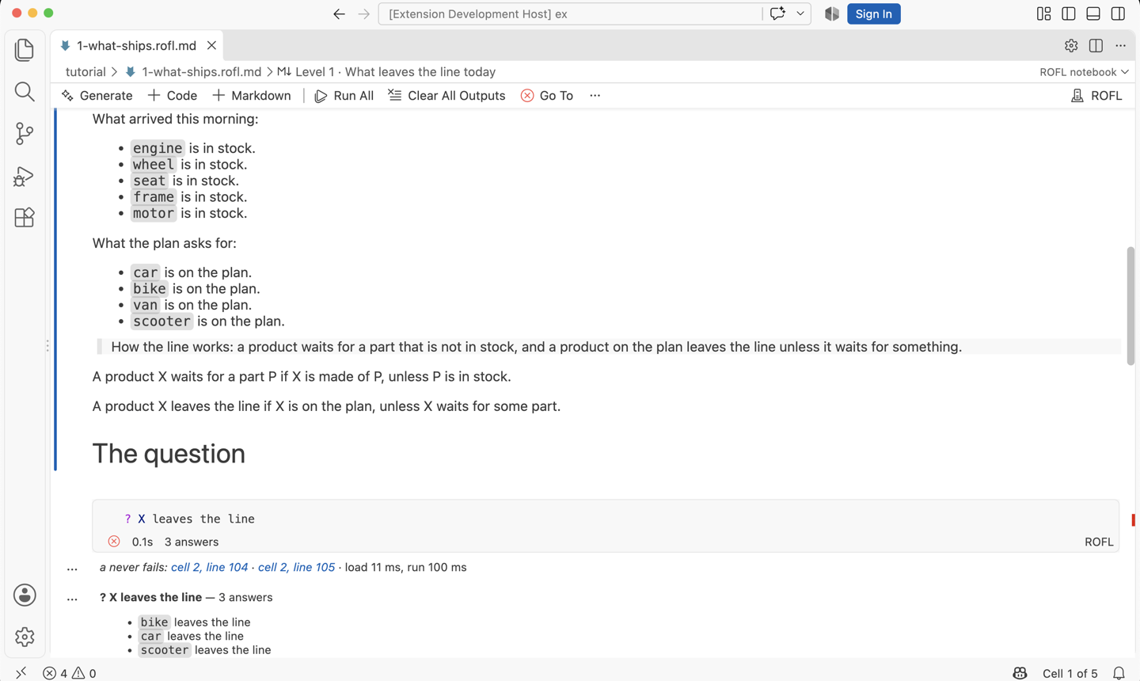Open the Extensions view
The image size is (1140, 681).
(x=25, y=217)
